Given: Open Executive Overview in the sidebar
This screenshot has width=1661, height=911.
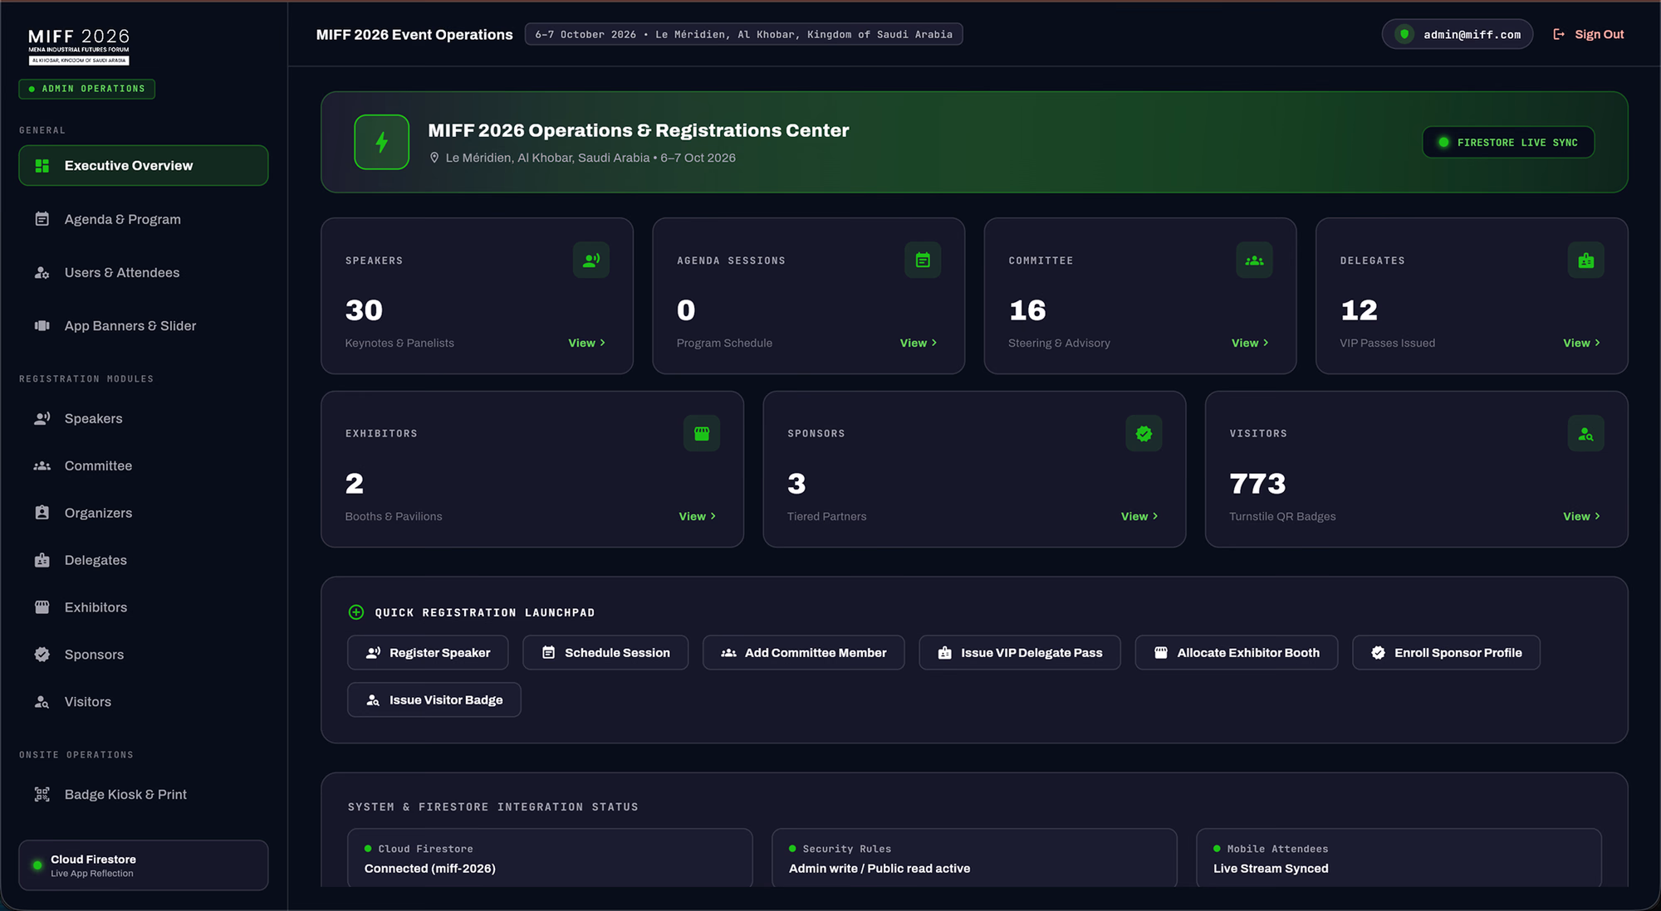Looking at the screenshot, I should (x=144, y=165).
